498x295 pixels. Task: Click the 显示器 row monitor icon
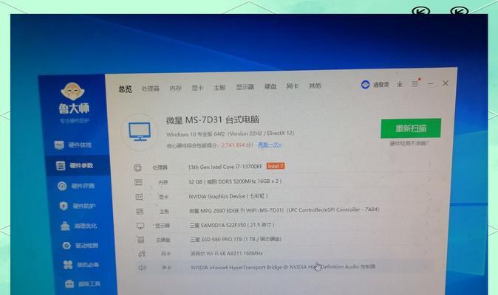pos(140,226)
